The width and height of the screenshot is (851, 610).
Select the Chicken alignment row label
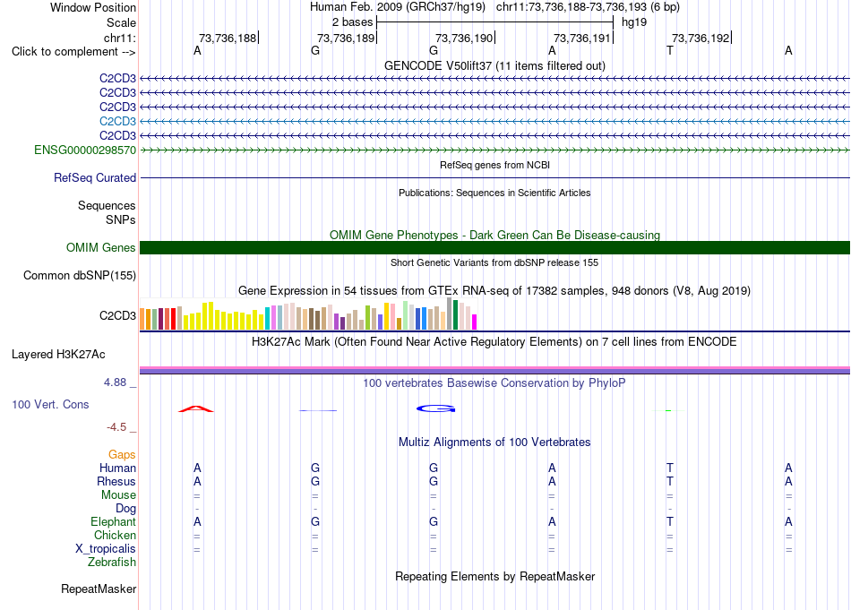115,535
